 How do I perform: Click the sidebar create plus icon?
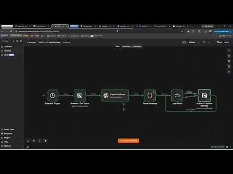(13, 41)
